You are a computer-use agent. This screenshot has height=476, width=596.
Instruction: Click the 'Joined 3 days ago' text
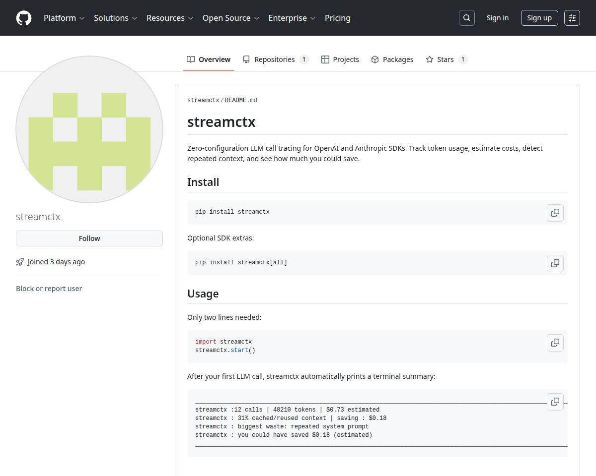pos(56,262)
